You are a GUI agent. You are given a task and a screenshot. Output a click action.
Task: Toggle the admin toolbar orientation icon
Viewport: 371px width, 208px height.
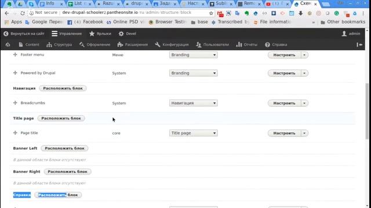[359, 44]
